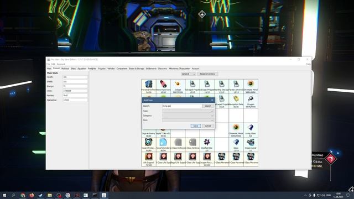Switch to the Bases & Storage tab

137,69
